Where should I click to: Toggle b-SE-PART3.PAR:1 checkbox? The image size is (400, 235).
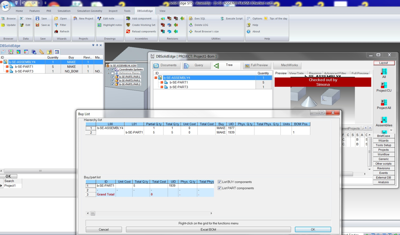112,81
